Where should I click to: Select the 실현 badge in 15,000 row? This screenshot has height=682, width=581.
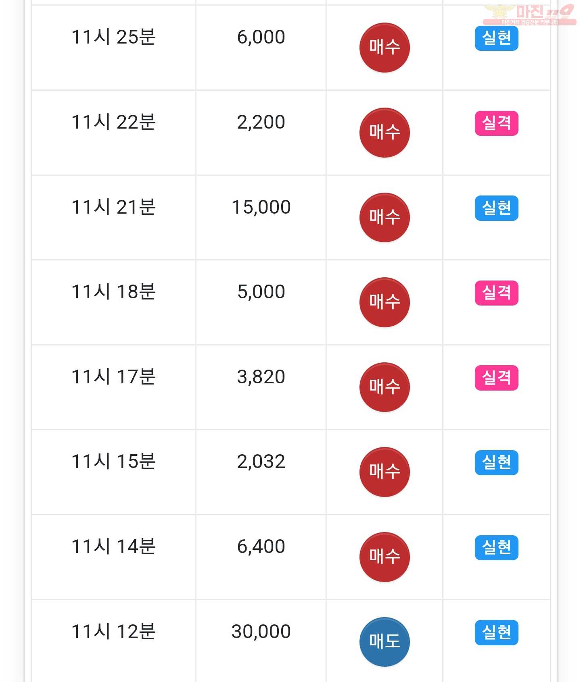(496, 208)
